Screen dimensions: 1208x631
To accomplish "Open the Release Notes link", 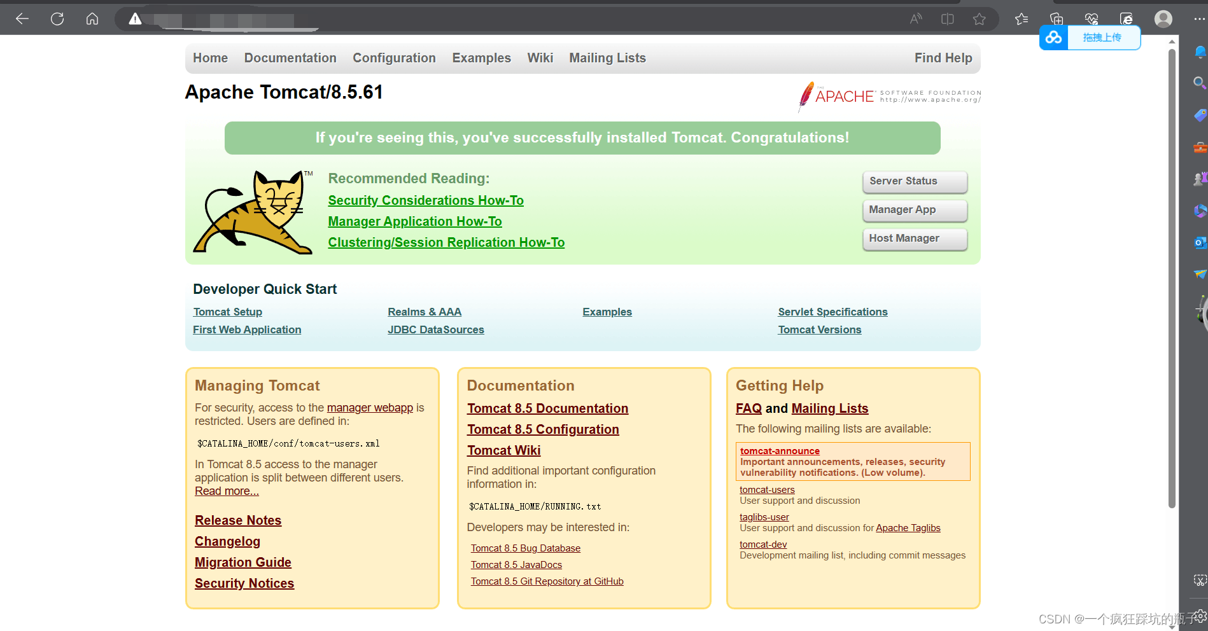I will click(x=238, y=520).
